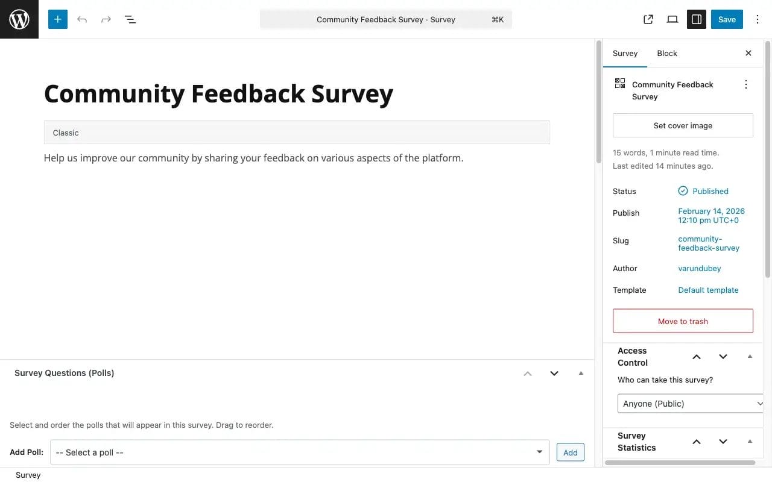Switch to the Block tab
772x482 pixels.
tap(666, 53)
